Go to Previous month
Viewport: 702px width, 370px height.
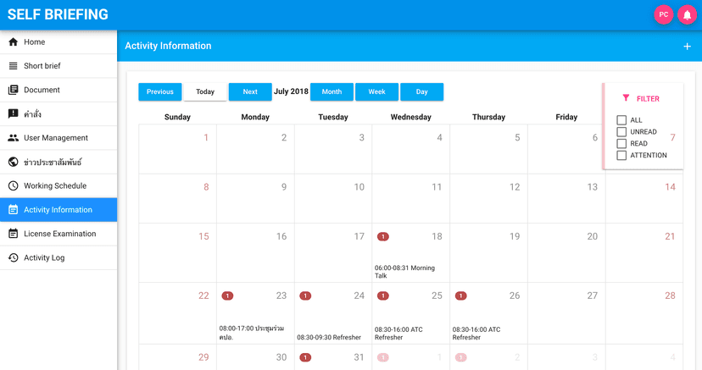coord(159,91)
